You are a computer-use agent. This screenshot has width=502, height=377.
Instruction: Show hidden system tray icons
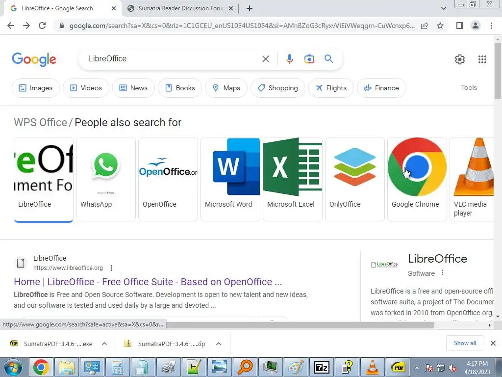(x=417, y=368)
